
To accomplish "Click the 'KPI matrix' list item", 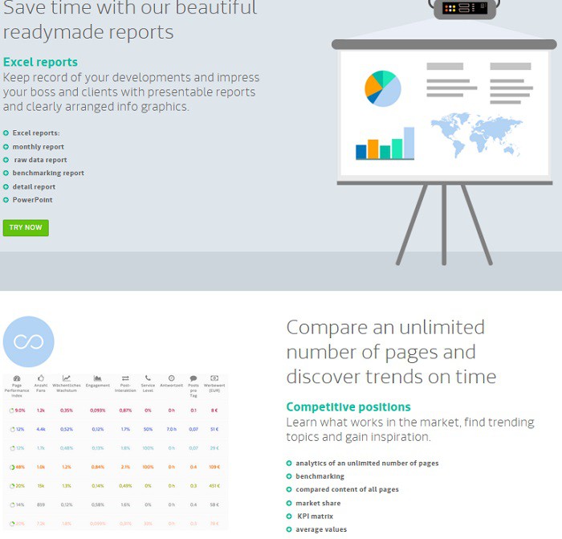I will point(315,516).
